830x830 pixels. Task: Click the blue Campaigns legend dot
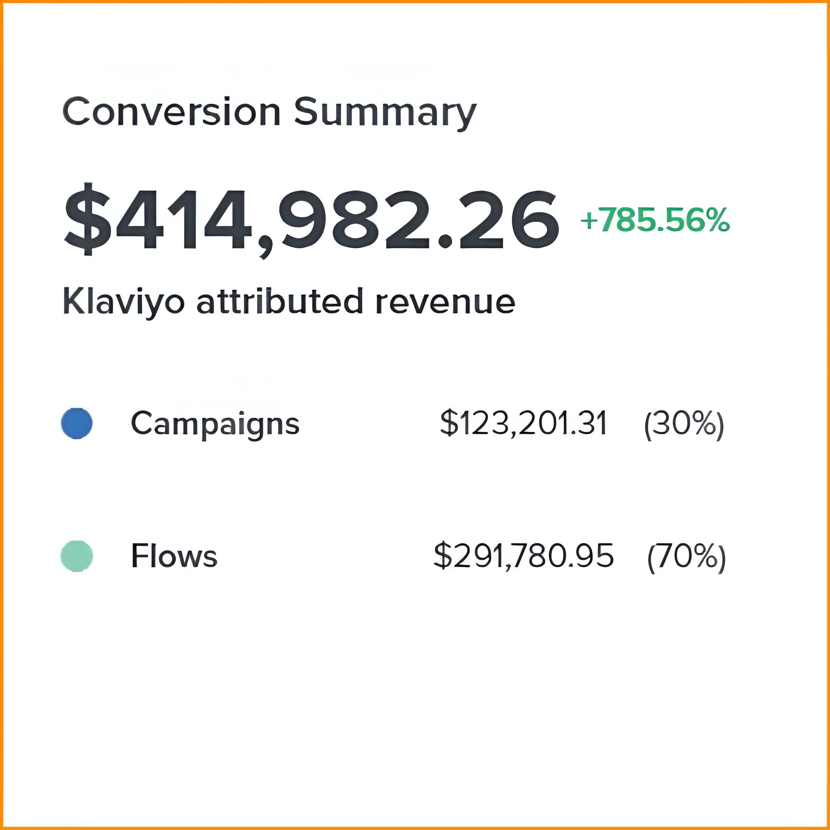[x=77, y=423]
